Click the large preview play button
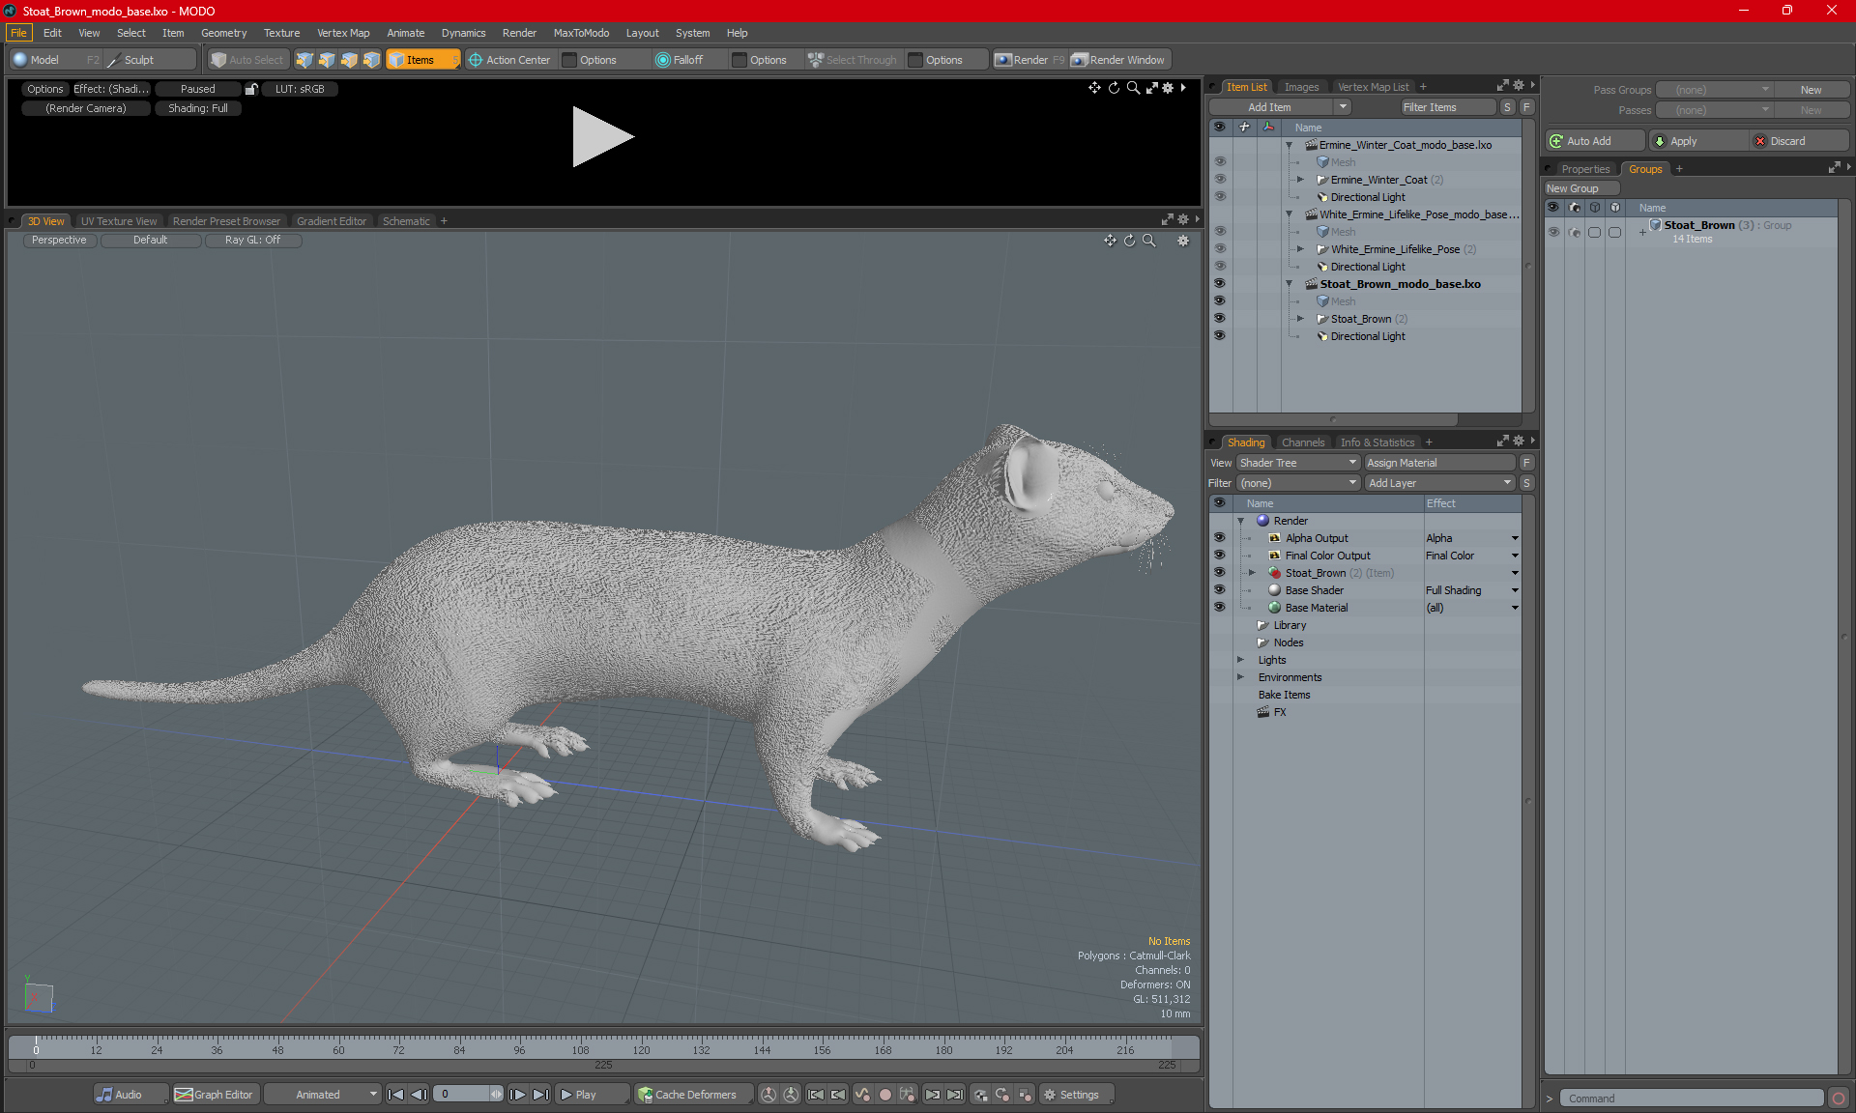The image size is (1856, 1113). [x=600, y=136]
